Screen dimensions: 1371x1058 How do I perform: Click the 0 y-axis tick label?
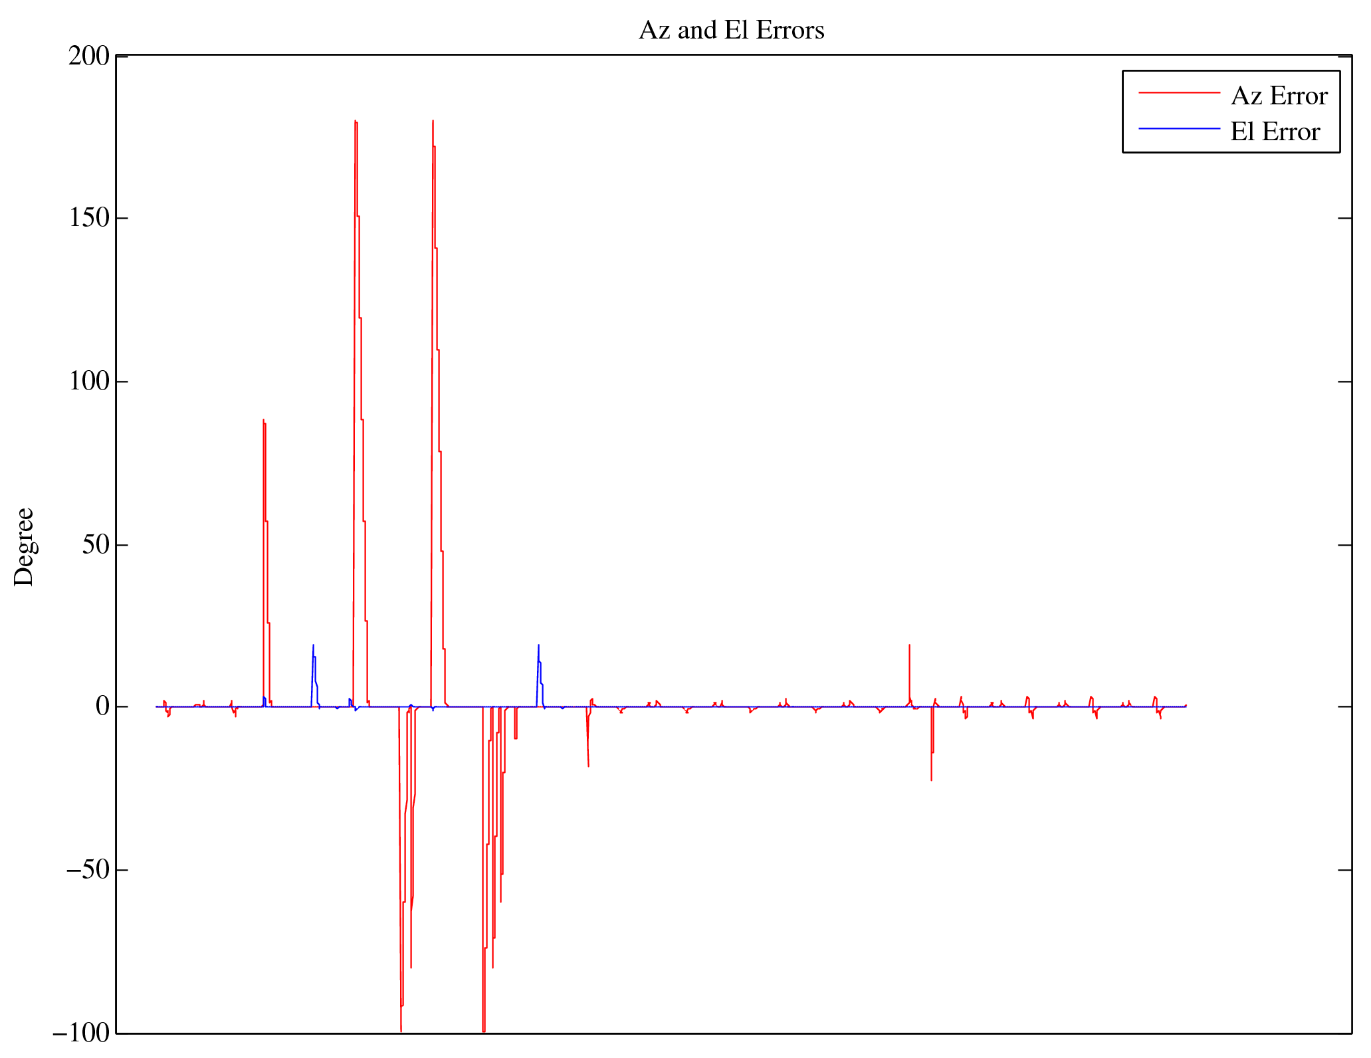(x=102, y=706)
